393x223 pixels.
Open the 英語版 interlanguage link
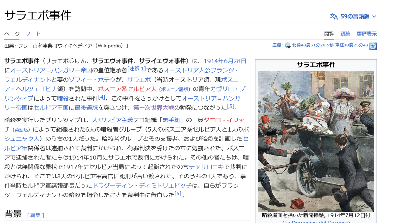coord(22,130)
